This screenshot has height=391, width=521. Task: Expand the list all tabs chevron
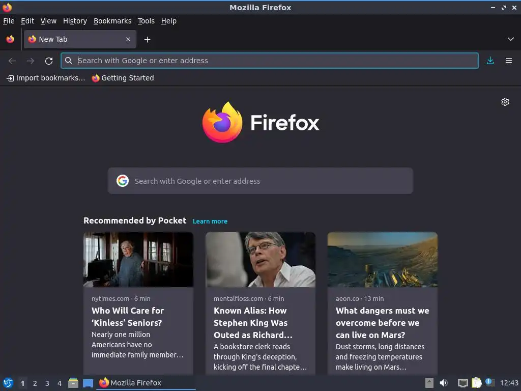tap(511, 39)
